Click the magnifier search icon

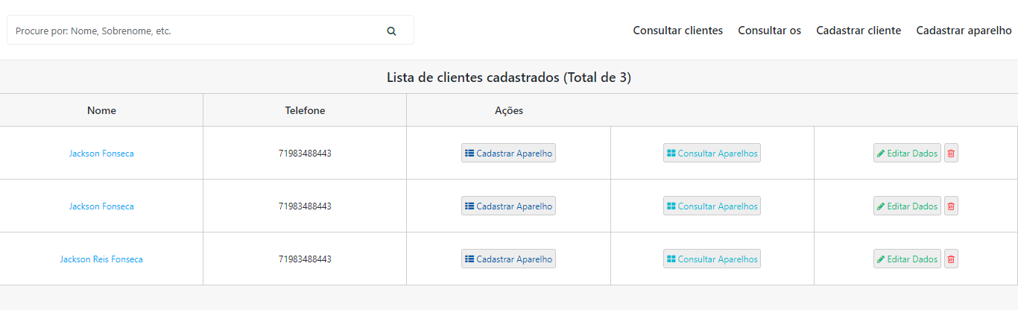tap(391, 31)
